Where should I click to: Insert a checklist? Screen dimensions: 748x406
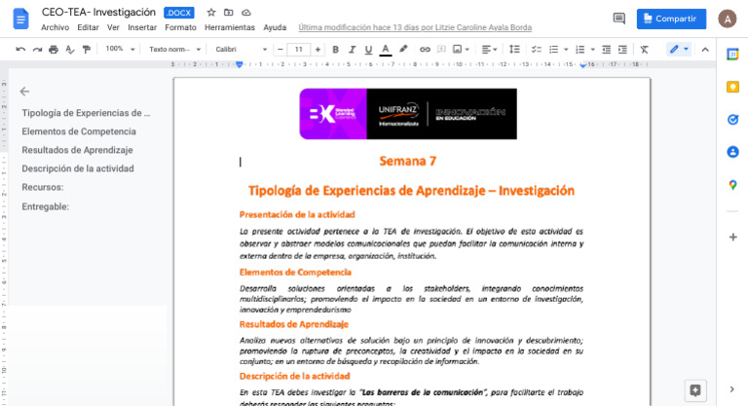click(x=537, y=49)
